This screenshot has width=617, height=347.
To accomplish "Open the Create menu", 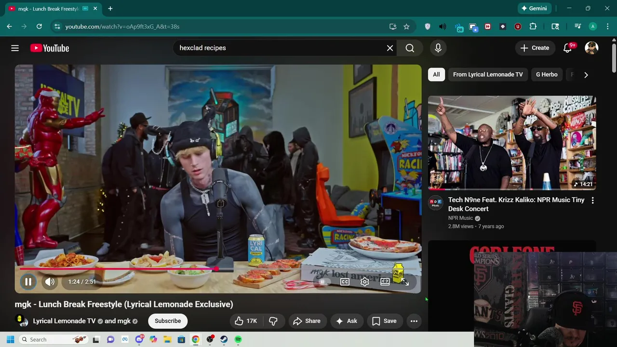I will pyautogui.click(x=535, y=48).
